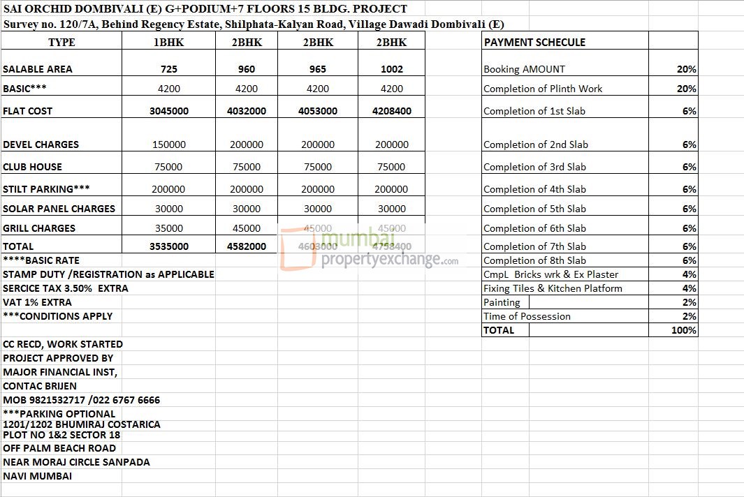The image size is (744, 497).
Task: Click the SOLAR PANEL CHARGES label
Action: pos(59,208)
